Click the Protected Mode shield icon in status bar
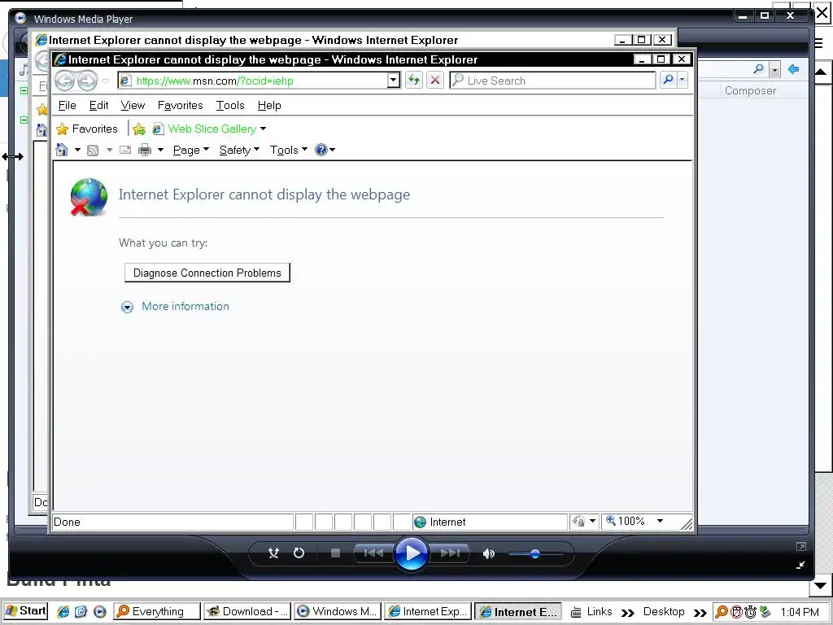This screenshot has width=833, height=625. (x=578, y=522)
